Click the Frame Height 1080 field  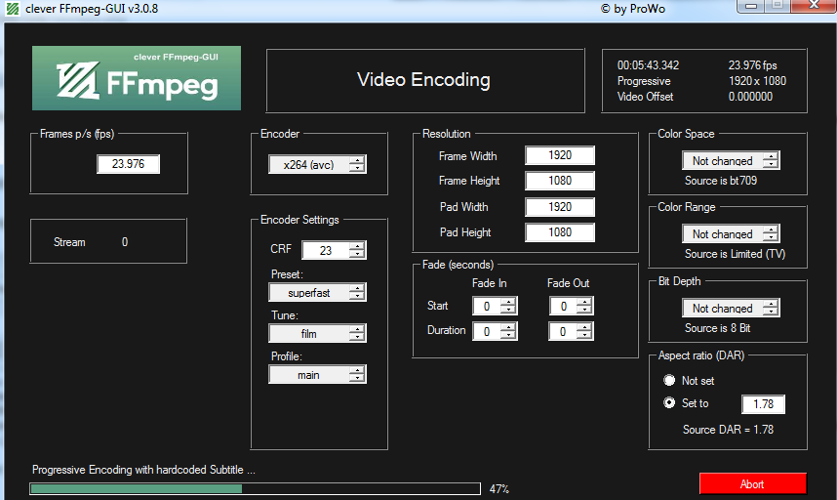pyautogui.click(x=559, y=181)
